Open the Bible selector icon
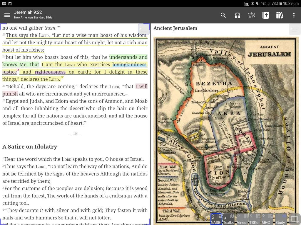 click(266, 15)
